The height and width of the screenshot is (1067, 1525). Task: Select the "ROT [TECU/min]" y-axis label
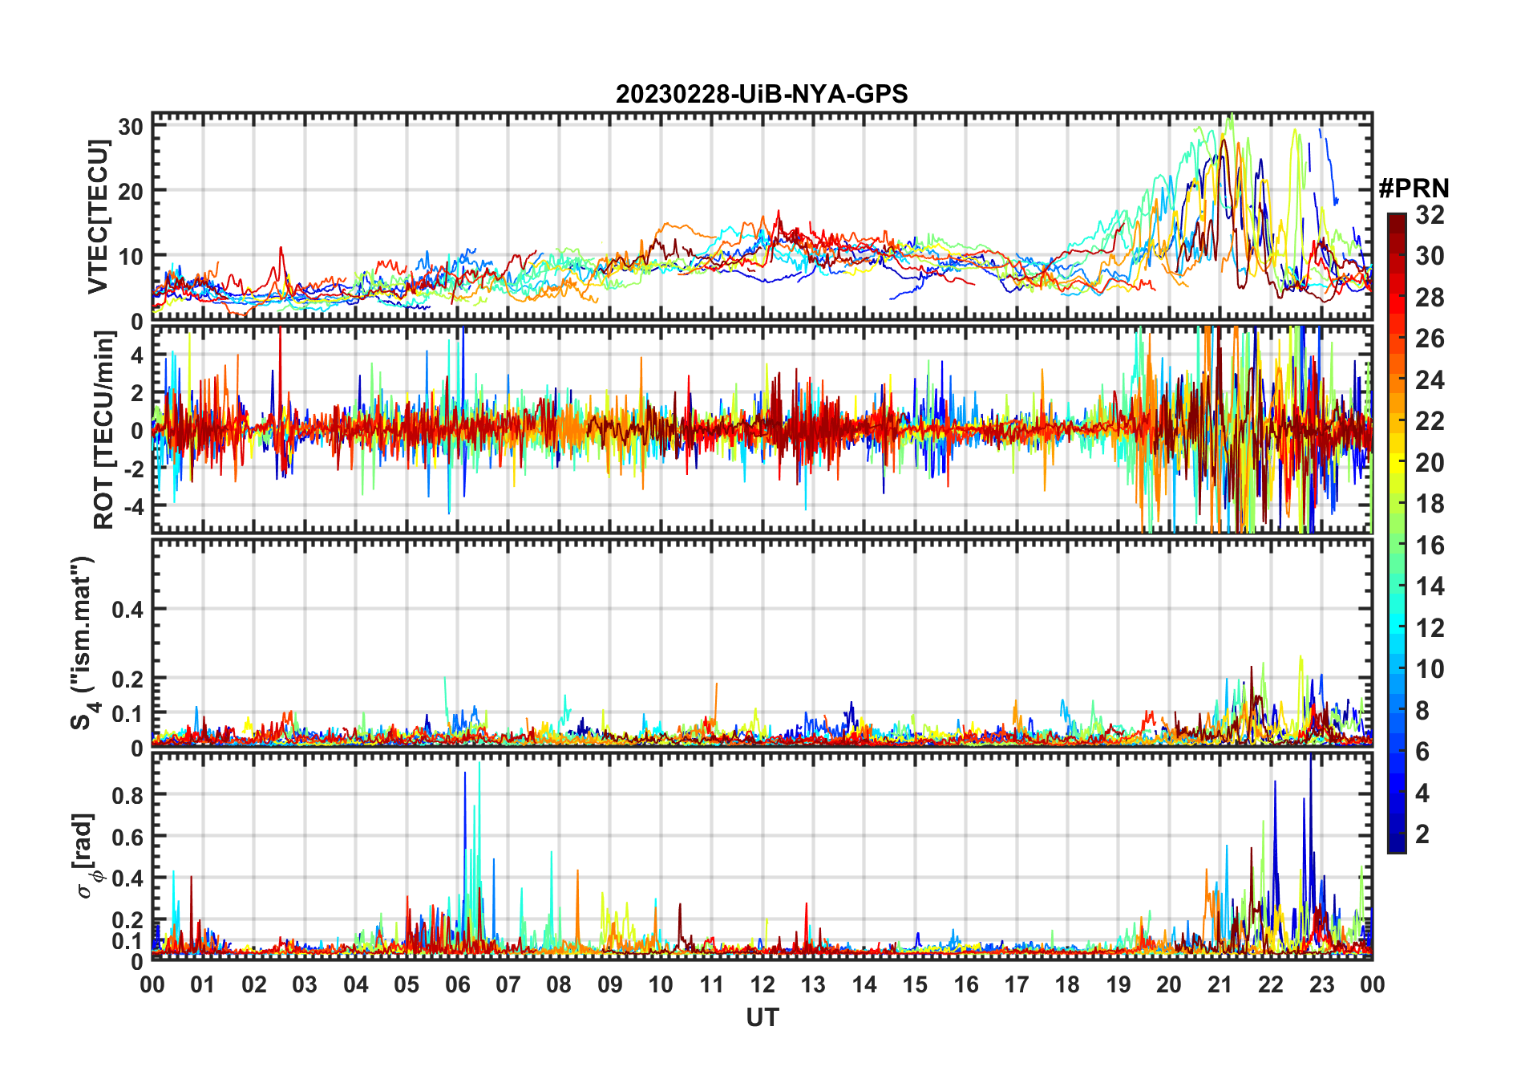click(x=103, y=430)
